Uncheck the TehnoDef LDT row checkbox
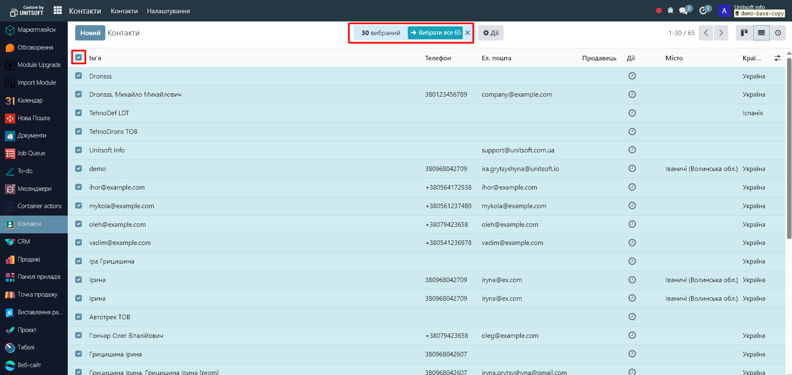 pos(78,113)
